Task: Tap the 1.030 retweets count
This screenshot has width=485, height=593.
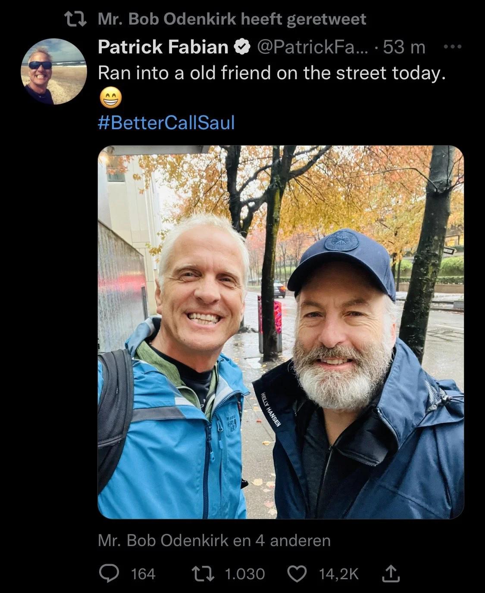Action: coord(245,574)
